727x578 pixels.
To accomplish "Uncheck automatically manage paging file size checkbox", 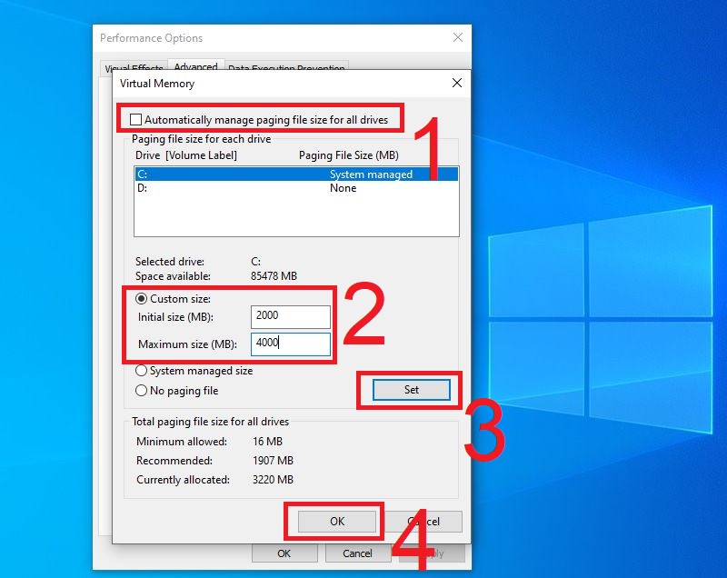I will pyautogui.click(x=136, y=120).
